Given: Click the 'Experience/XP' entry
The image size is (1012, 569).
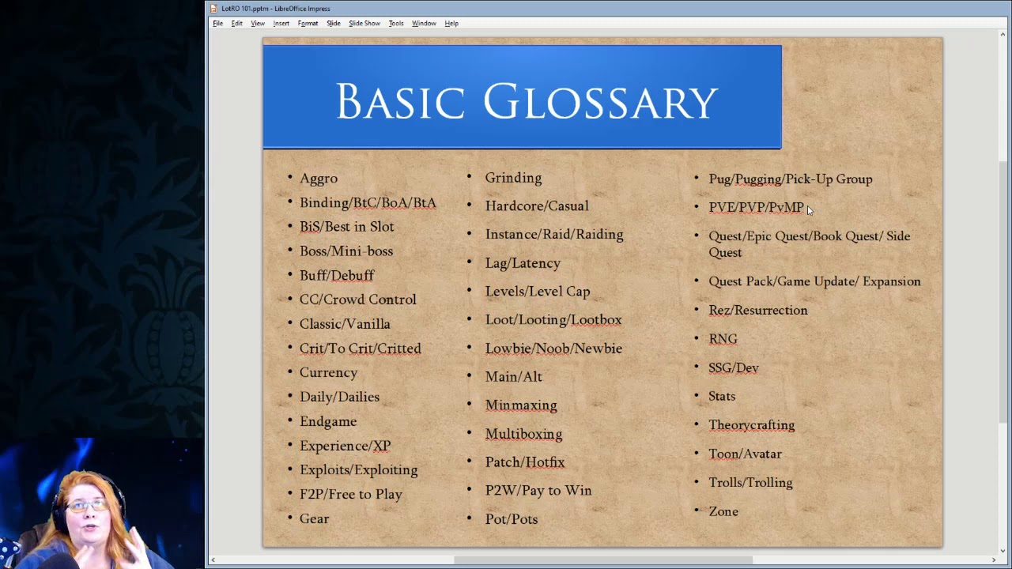Looking at the screenshot, I should click(x=345, y=446).
